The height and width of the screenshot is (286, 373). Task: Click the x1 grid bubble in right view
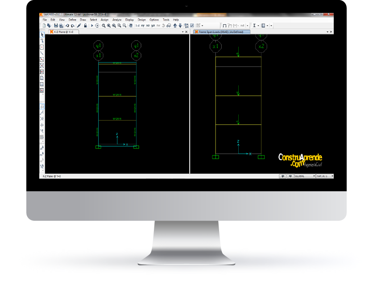point(216,46)
